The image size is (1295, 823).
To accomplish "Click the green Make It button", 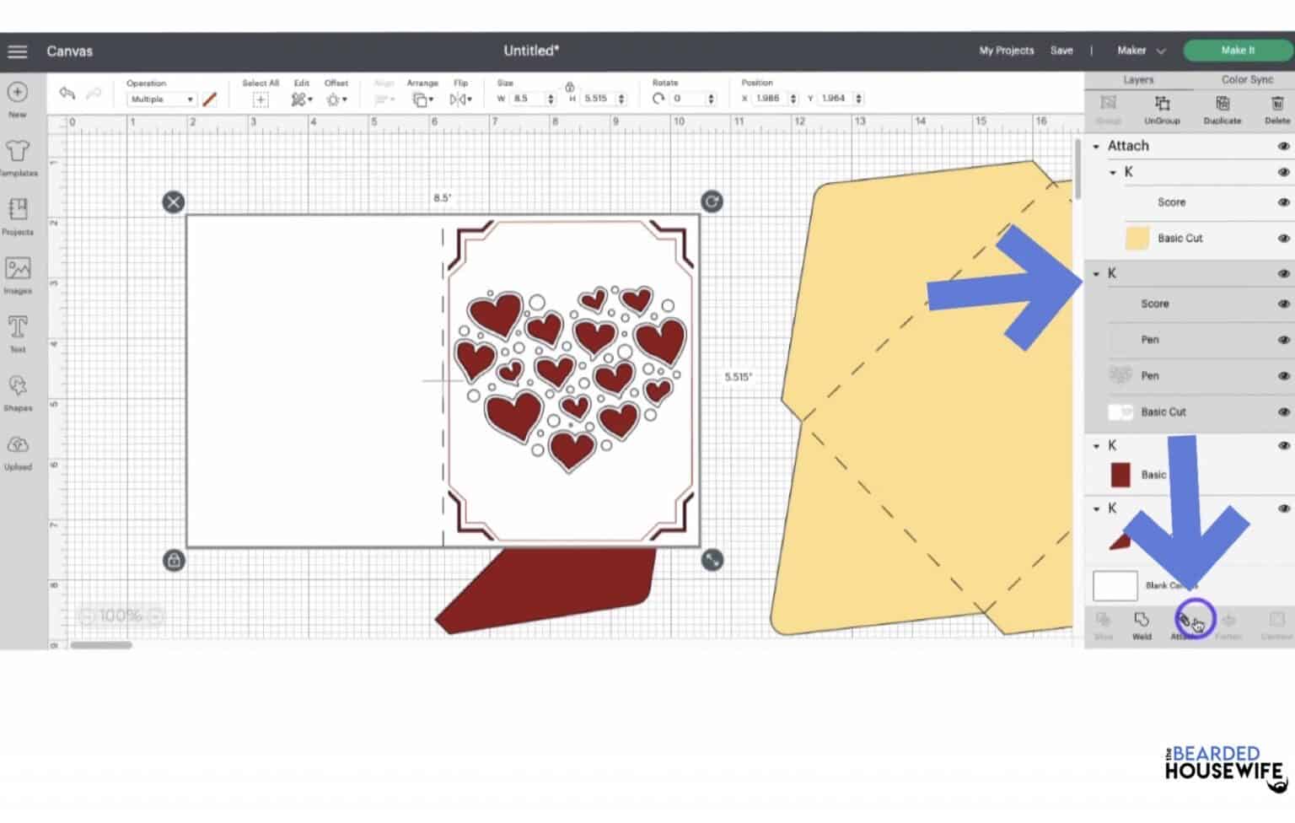I will 1236,50.
